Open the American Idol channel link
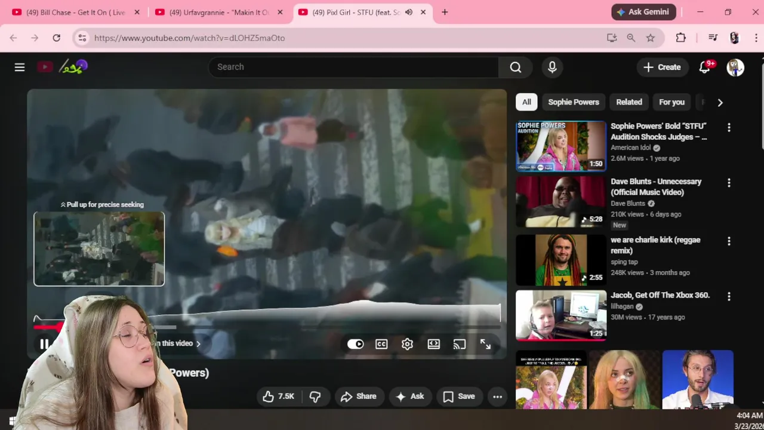This screenshot has height=430, width=764. coord(631,148)
